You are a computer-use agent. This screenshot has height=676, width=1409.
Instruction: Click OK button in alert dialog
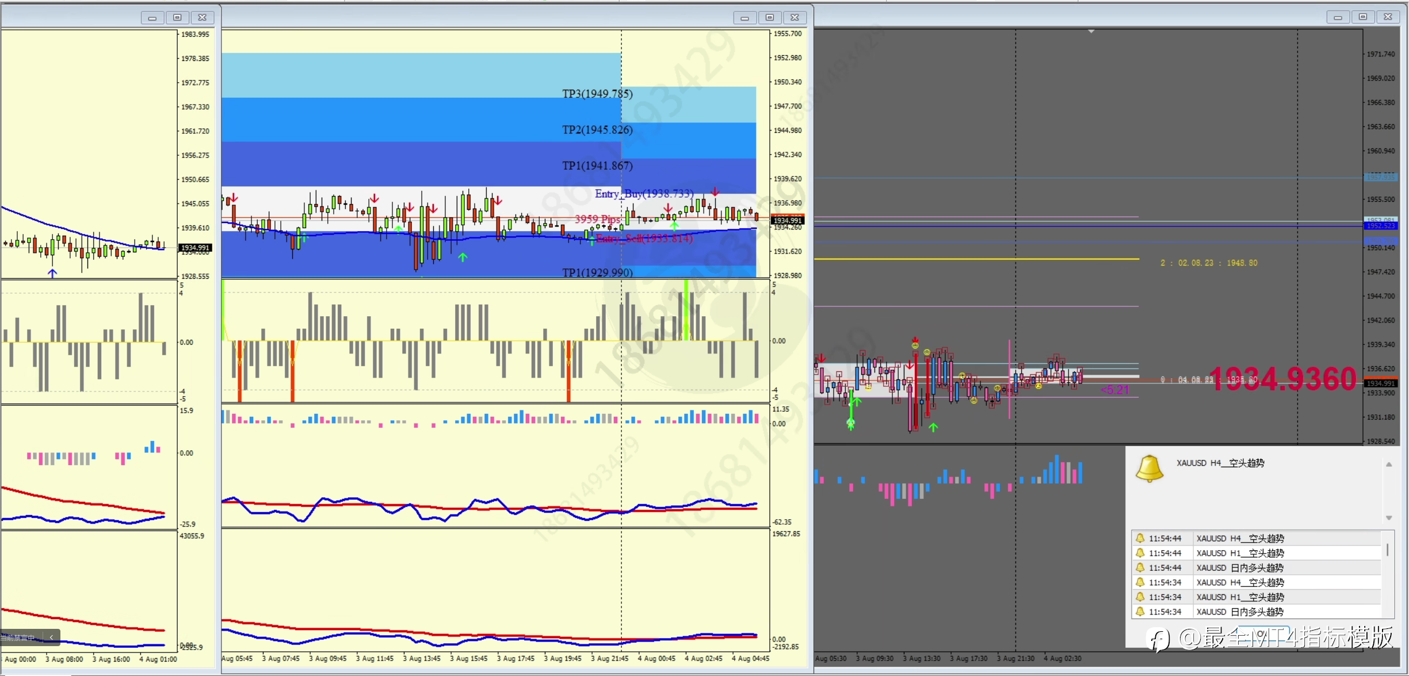(x=1263, y=632)
